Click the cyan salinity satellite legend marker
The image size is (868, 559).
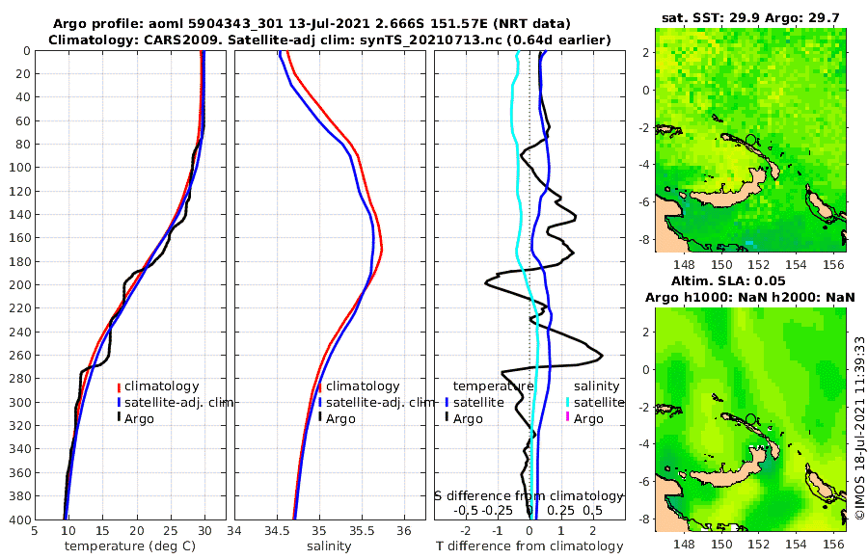(x=567, y=403)
